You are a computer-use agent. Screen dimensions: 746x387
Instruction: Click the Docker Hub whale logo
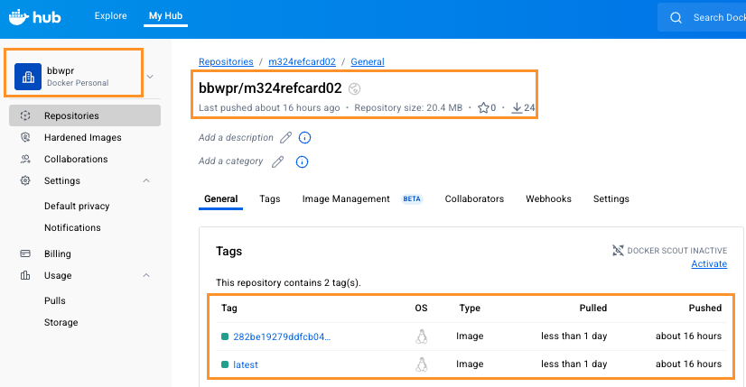(34, 17)
